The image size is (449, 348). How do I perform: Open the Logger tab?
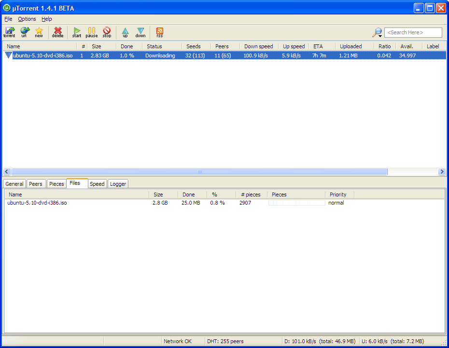[x=118, y=184]
